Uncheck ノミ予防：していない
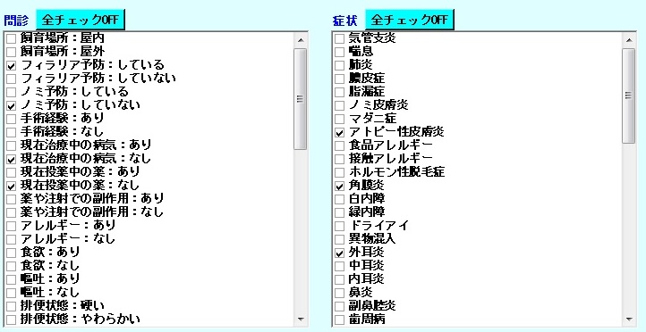Screen dimensions: 646x332 [x=12, y=106]
